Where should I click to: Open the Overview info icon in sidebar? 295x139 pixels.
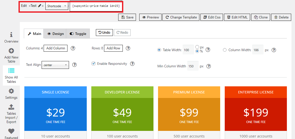click(11, 35)
